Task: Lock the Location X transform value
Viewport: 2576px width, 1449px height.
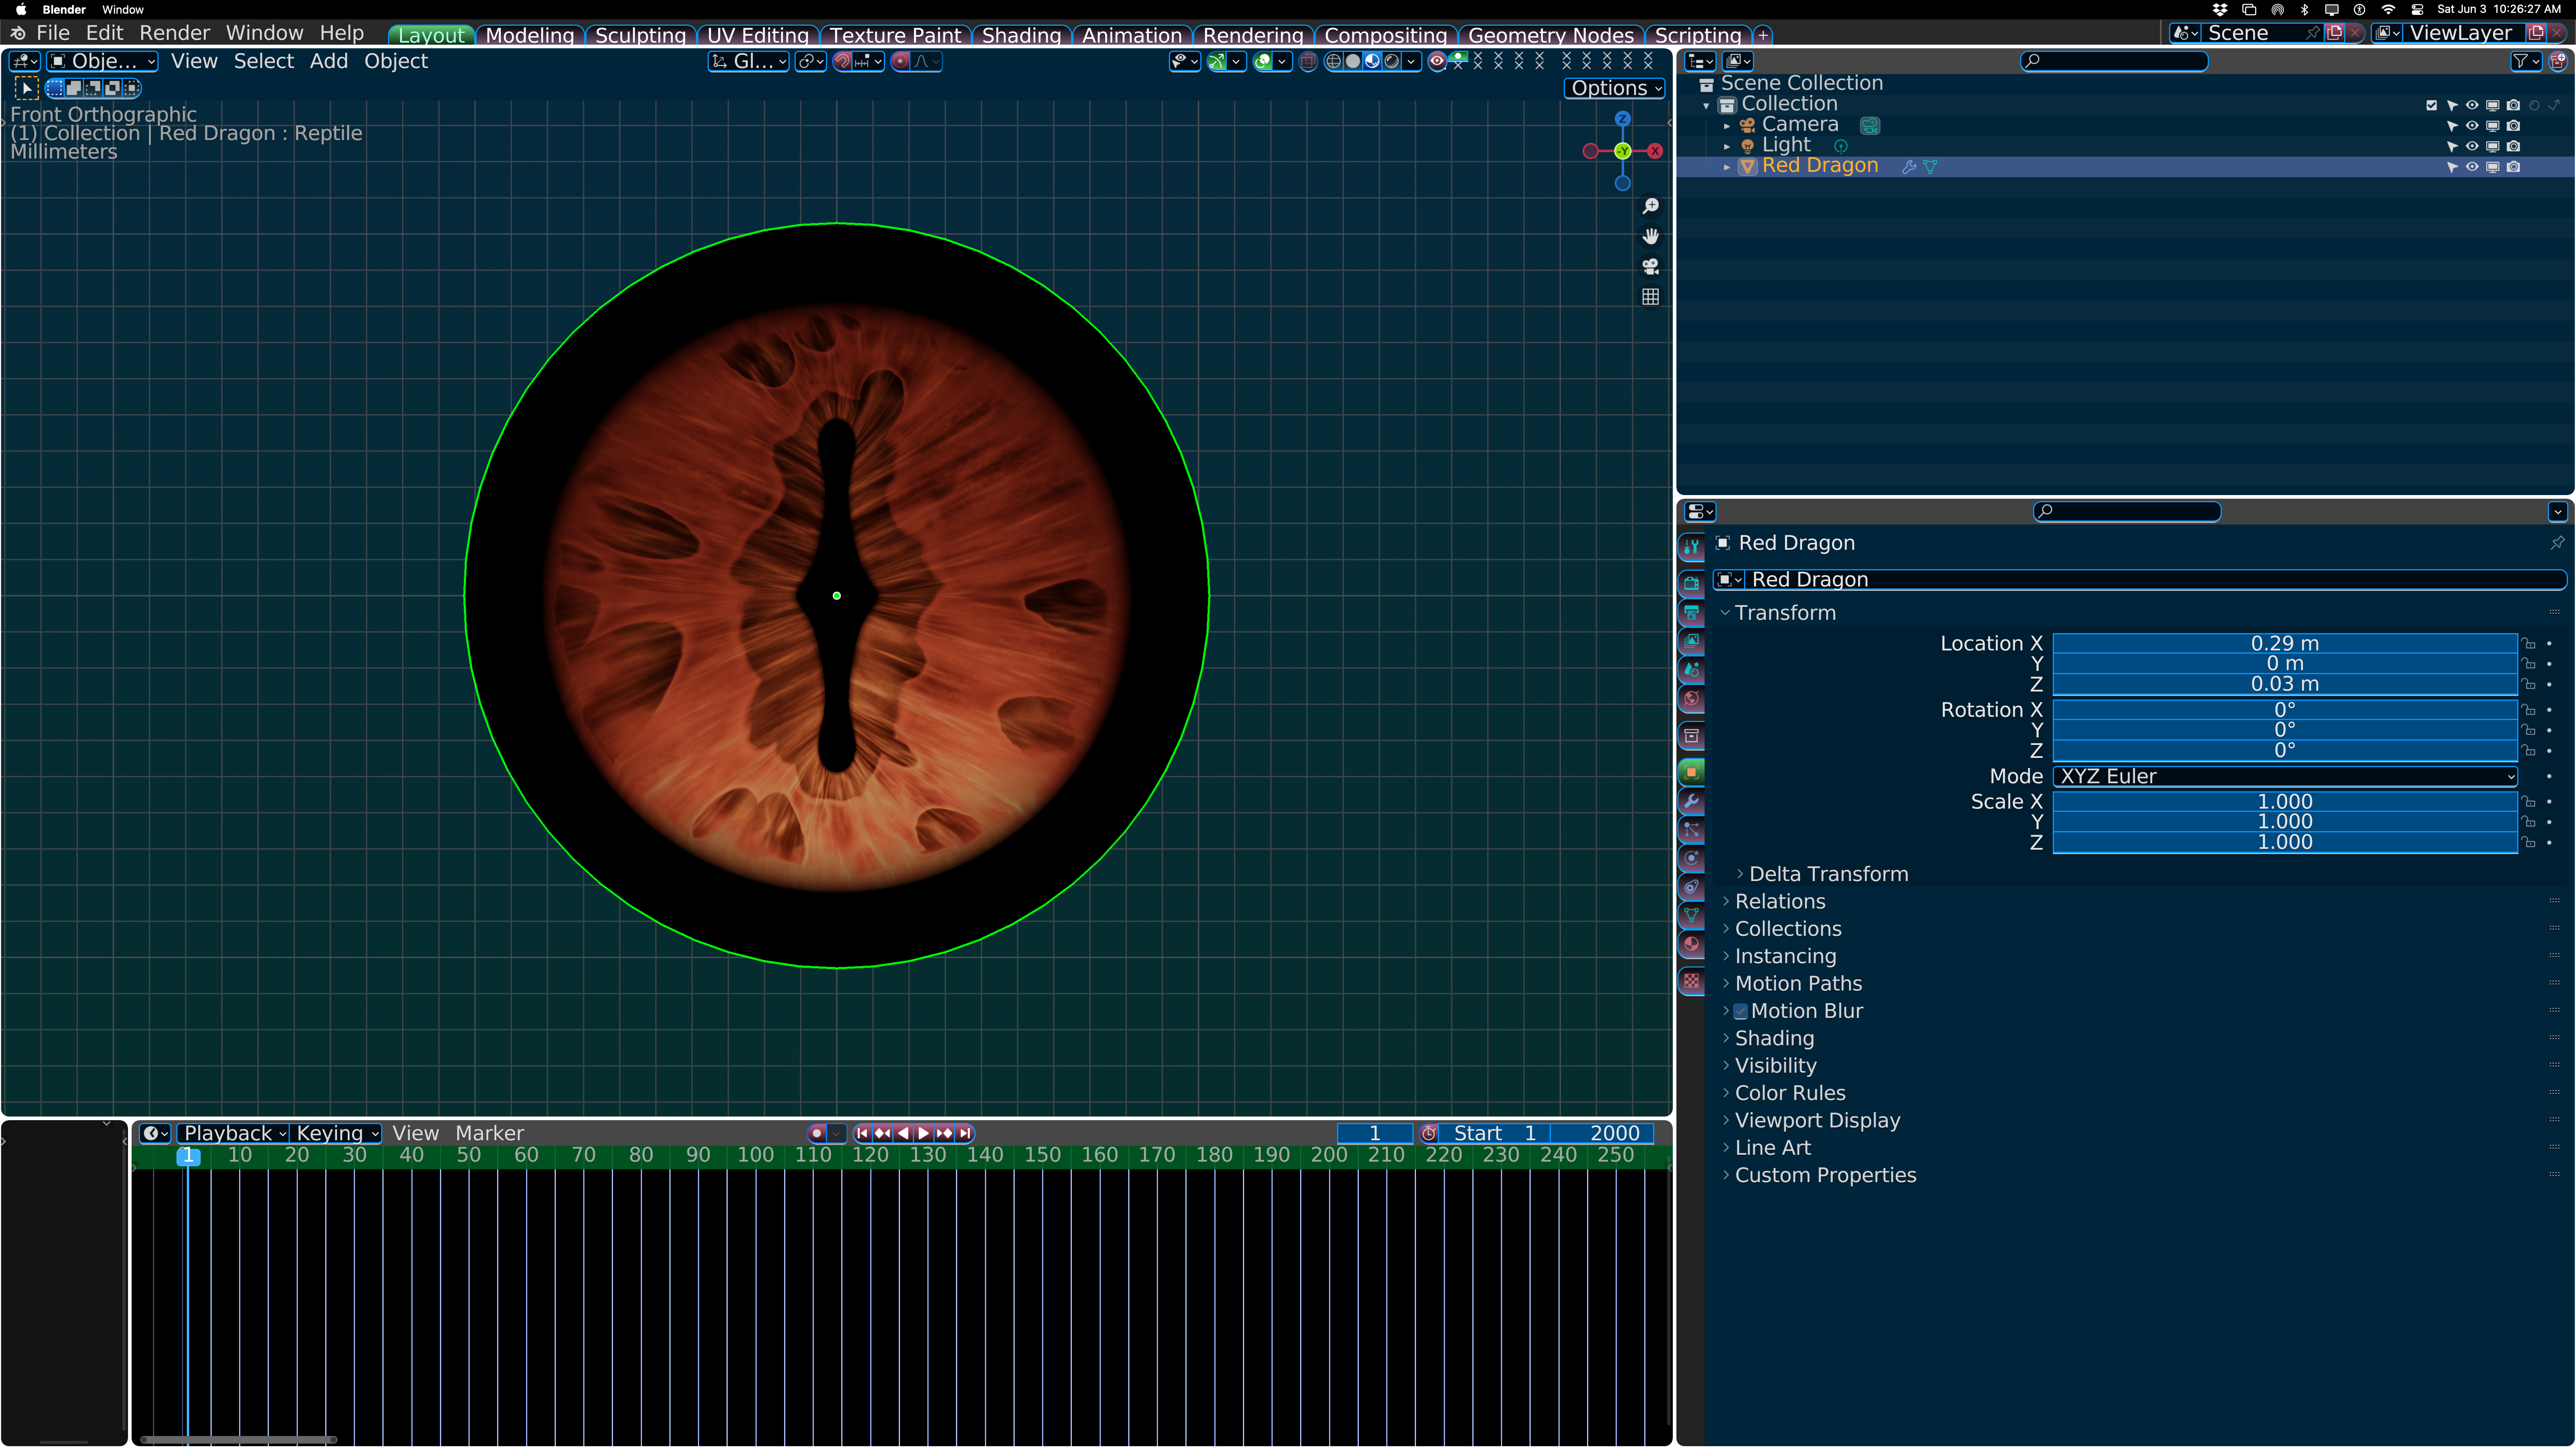Action: 2528,644
